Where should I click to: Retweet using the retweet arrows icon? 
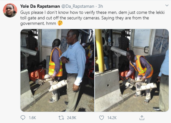point(61,118)
